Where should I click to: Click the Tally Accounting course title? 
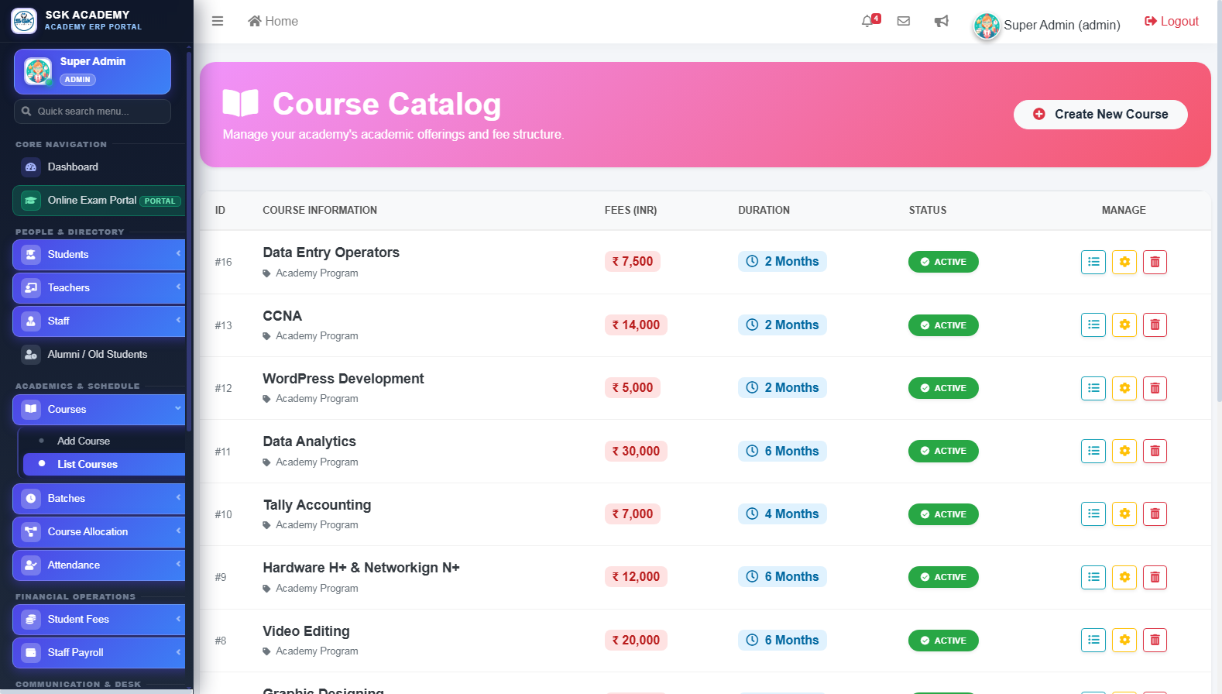pyautogui.click(x=317, y=505)
